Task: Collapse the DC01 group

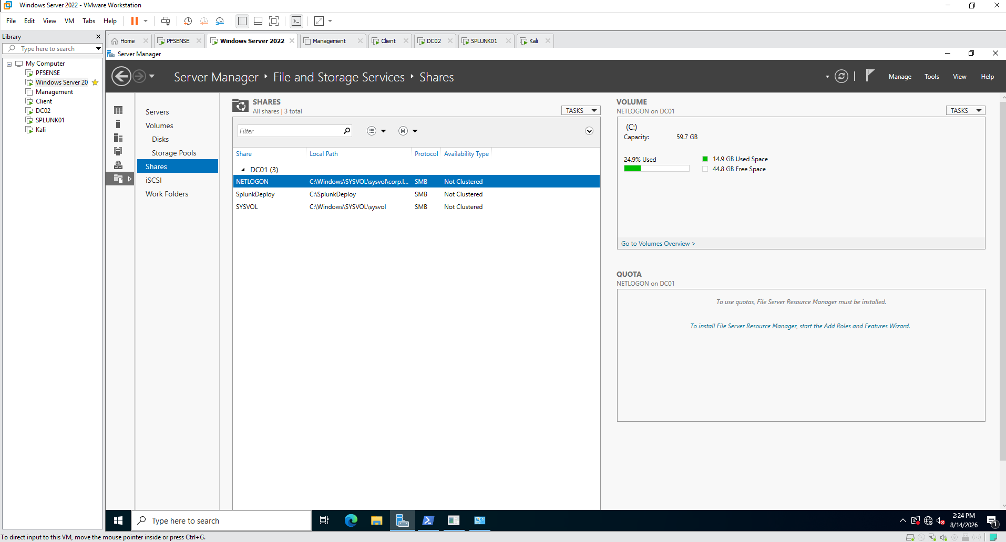Action: (x=243, y=170)
